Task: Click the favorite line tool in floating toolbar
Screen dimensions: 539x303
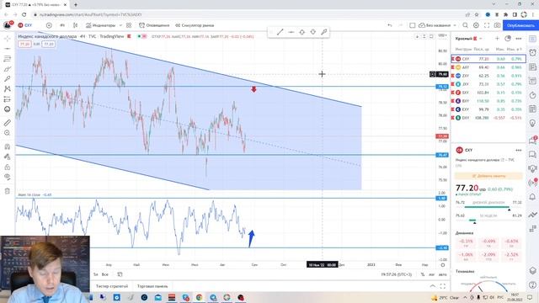Action: click(280, 32)
